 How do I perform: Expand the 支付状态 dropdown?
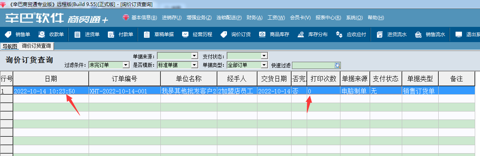(x=265, y=56)
